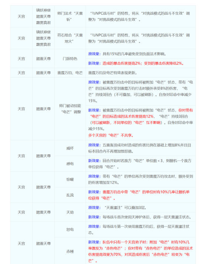
Task: Select the 感电 skill cell
Action: (70, 164)
